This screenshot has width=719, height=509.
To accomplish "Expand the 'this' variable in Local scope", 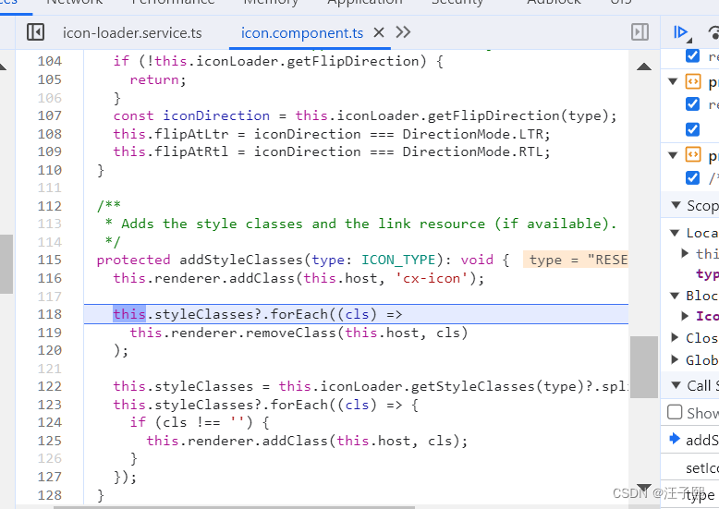I will 685,253.
